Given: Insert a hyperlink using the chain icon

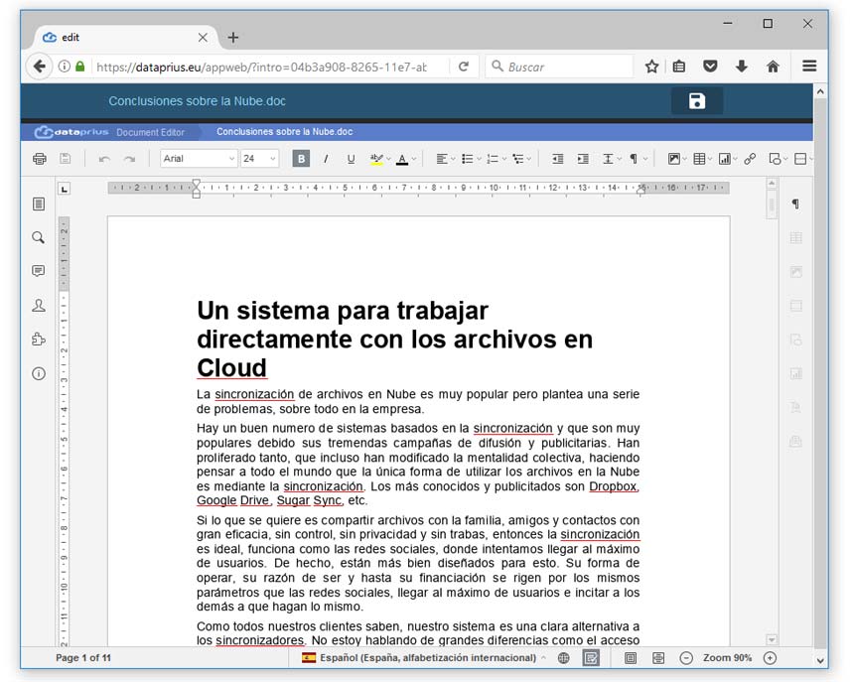Looking at the screenshot, I should coord(750,159).
